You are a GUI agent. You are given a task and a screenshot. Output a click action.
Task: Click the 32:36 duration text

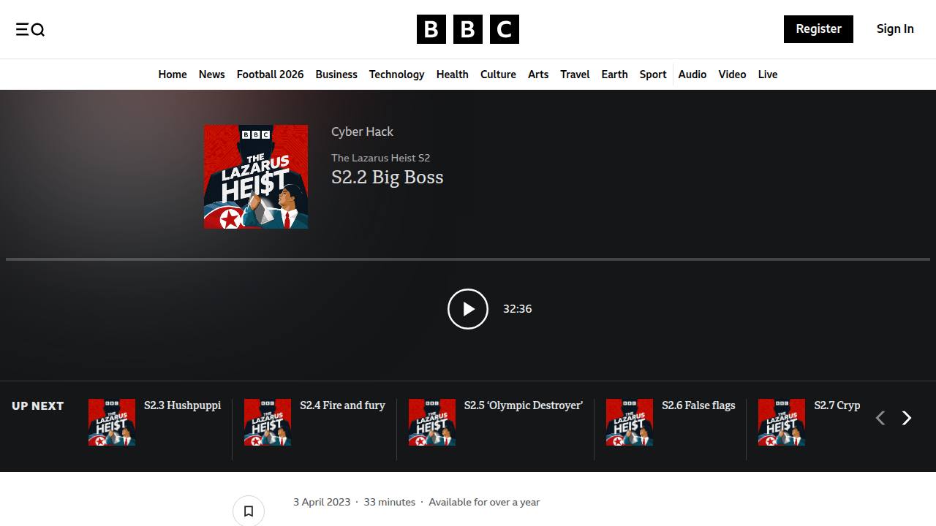[517, 309]
